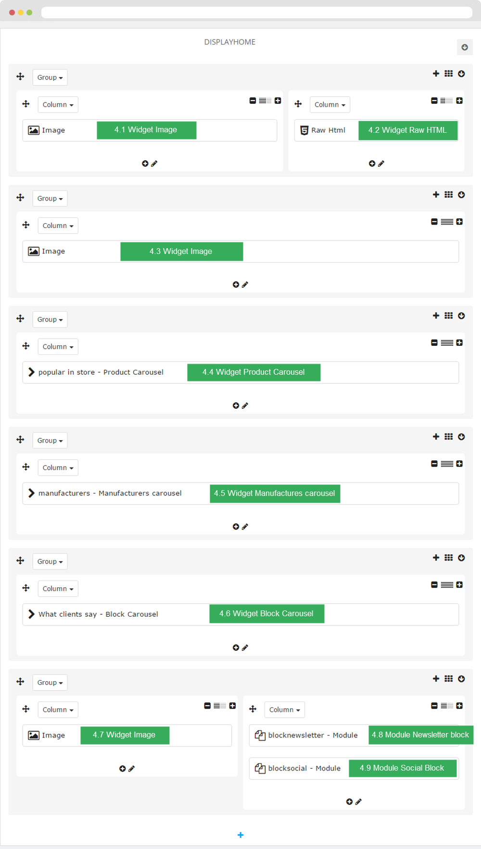Open the first Group dropdown
The width and height of the screenshot is (481, 849).
point(50,77)
